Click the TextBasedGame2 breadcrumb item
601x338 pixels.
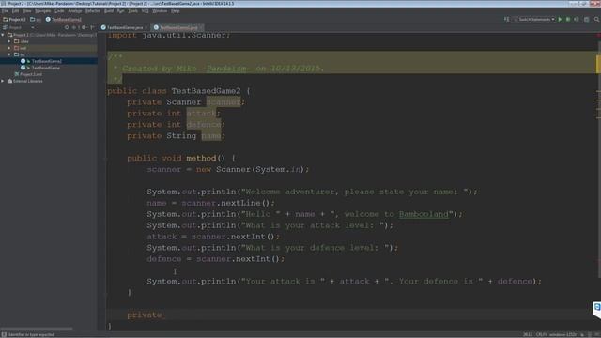64,19
